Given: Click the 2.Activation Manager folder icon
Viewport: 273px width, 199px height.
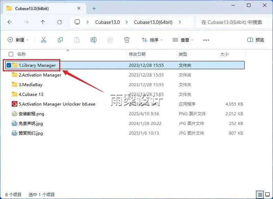Looking at the screenshot, I should pyautogui.click(x=15, y=75).
